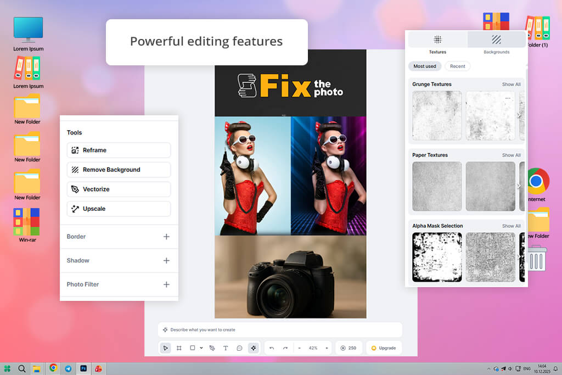Focus the 'Describe what you want to create' field
Screen dimensions: 562x375
[x=280, y=330]
